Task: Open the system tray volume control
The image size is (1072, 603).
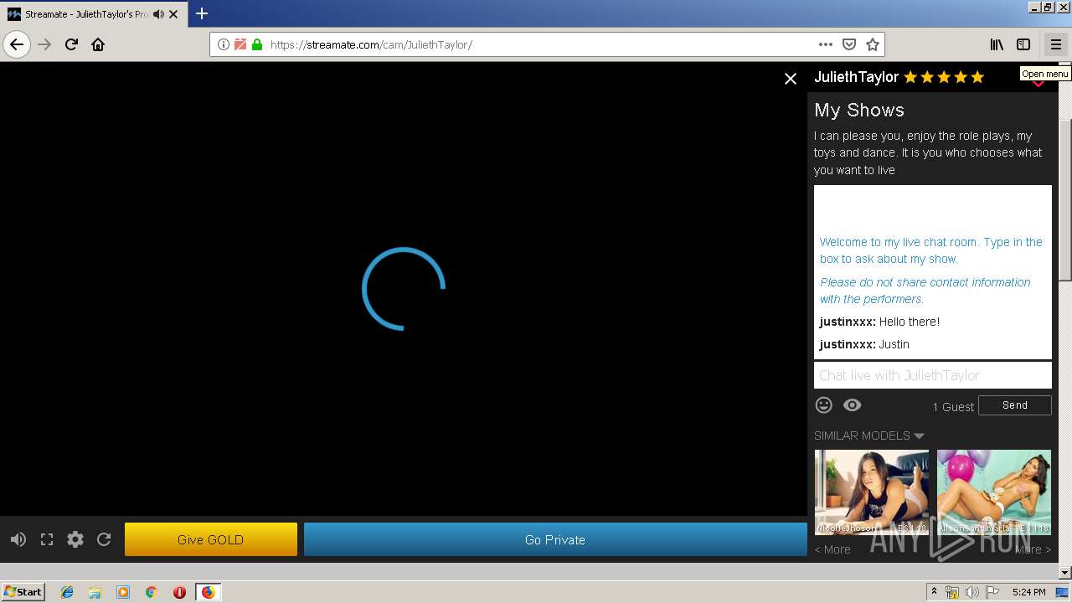Action: click(972, 592)
